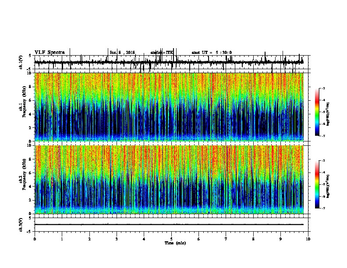Click the "ch.1(V)" waveform axis label
The image size is (347, 268).
click(21, 62)
